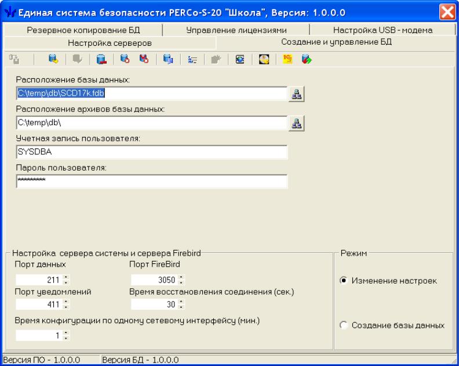Click the 'Порт данных' field showing 211
Viewport: 459px width, 366px height.
point(39,280)
